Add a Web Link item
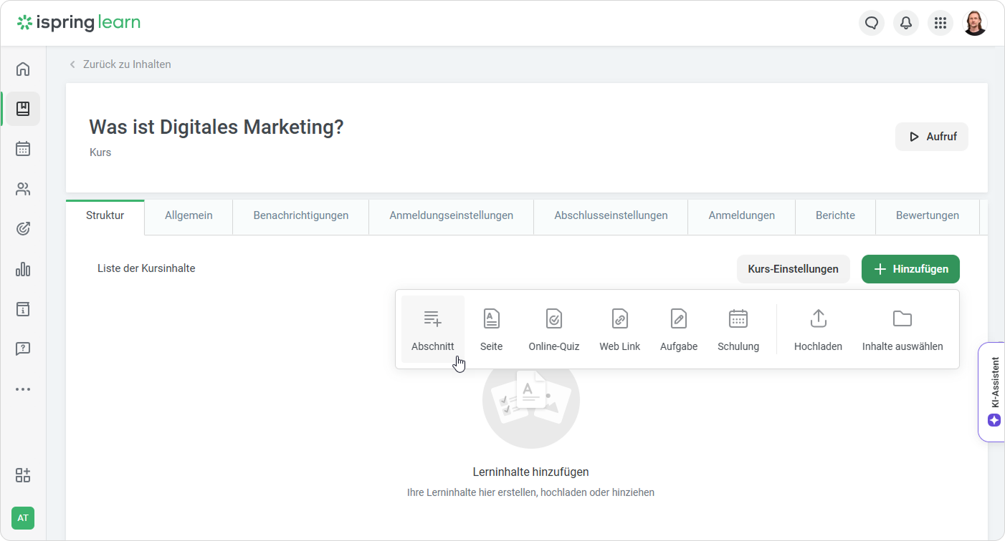The height and width of the screenshot is (541, 1005). [619, 329]
